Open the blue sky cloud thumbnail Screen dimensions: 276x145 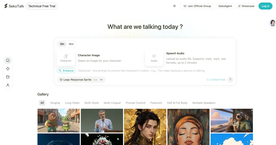[x=232, y=139]
